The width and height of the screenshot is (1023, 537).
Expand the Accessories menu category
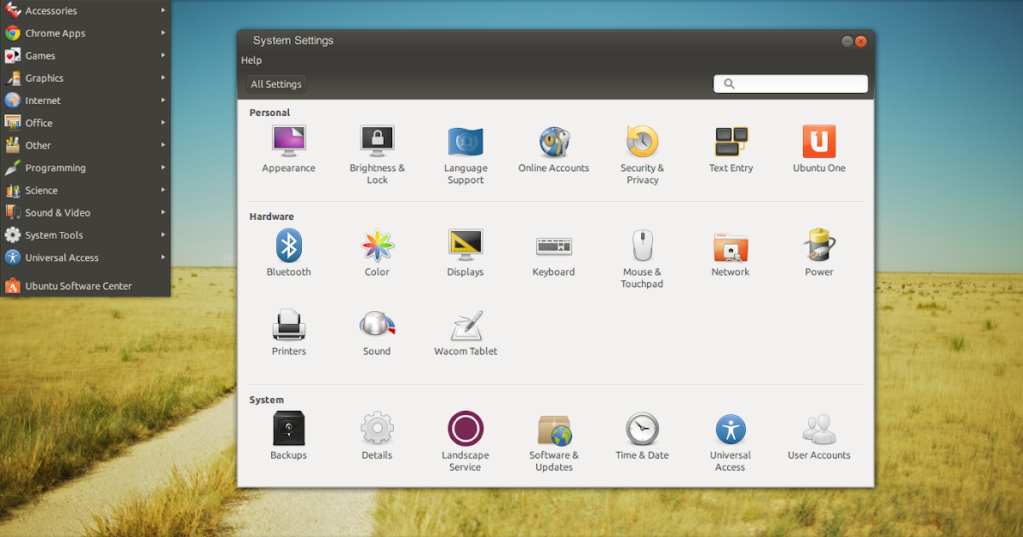point(85,11)
